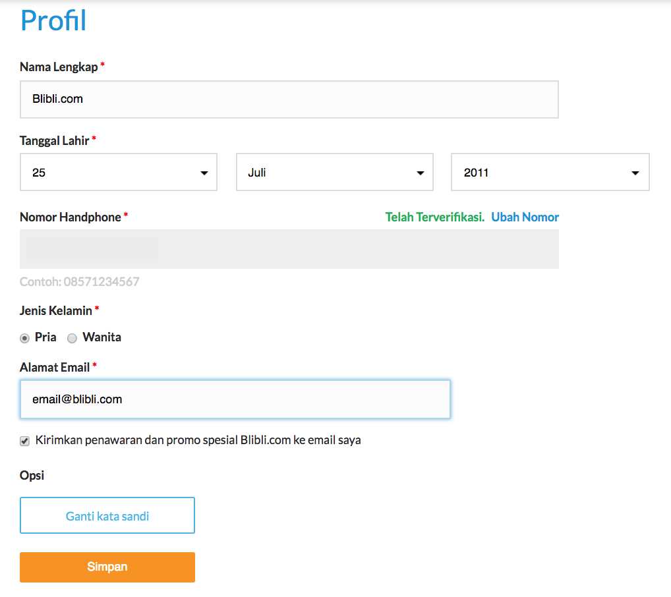
Task: Open the birth day dropdown showing 25
Action: pyautogui.click(x=119, y=172)
